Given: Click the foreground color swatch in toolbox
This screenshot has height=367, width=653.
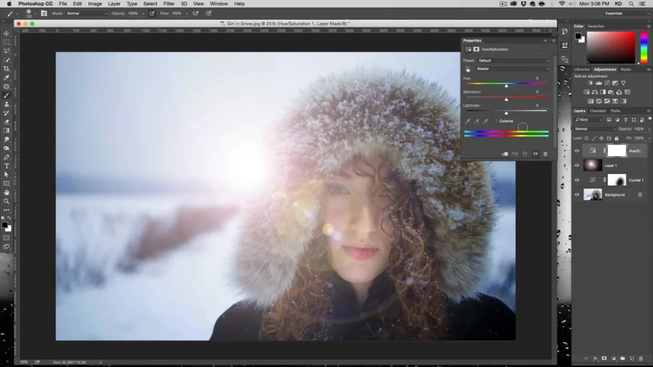Looking at the screenshot, I should 4,225.
